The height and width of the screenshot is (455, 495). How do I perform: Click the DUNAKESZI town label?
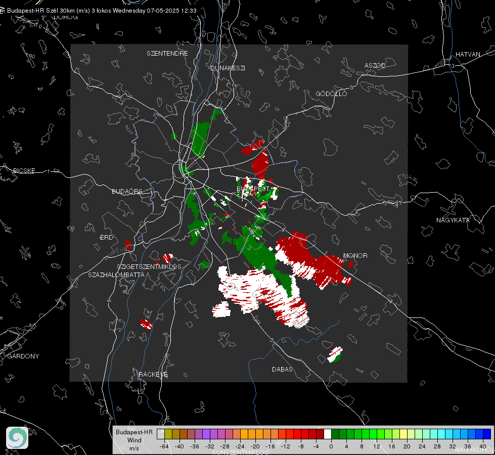[x=228, y=68]
